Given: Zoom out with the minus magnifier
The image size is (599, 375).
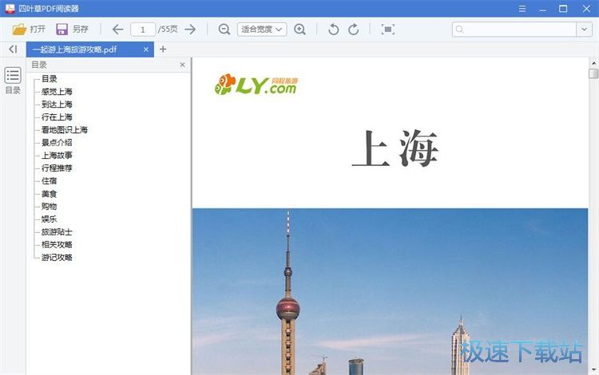Looking at the screenshot, I should (x=224, y=30).
